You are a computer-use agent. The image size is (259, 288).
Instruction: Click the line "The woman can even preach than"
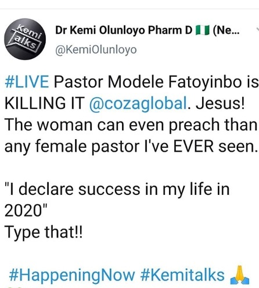click(131, 125)
